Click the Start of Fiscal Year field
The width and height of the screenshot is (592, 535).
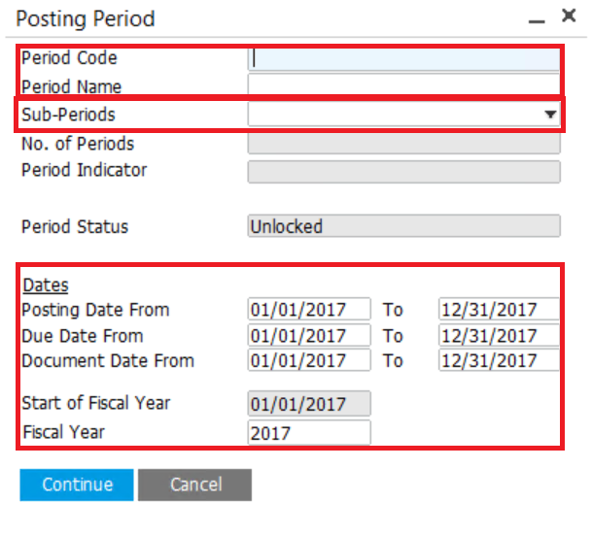[309, 403]
